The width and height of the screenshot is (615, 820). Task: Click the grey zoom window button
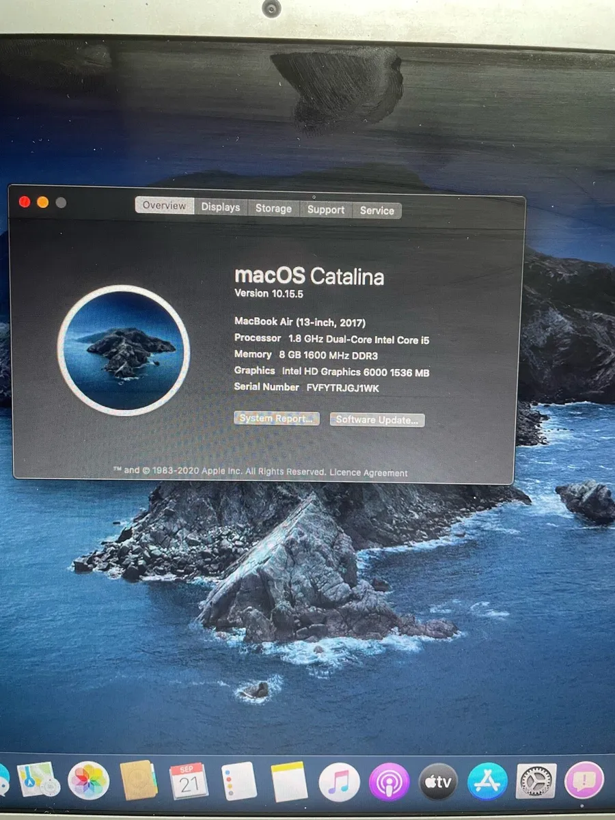61,203
